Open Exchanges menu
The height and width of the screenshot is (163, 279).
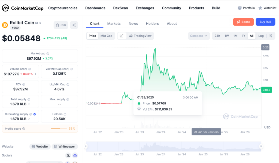click(145, 8)
